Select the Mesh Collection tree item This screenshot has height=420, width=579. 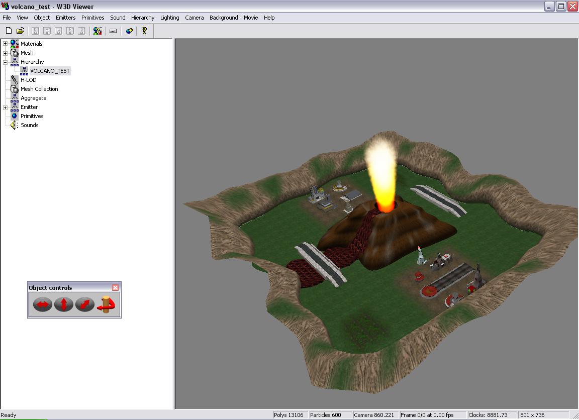pos(39,89)
